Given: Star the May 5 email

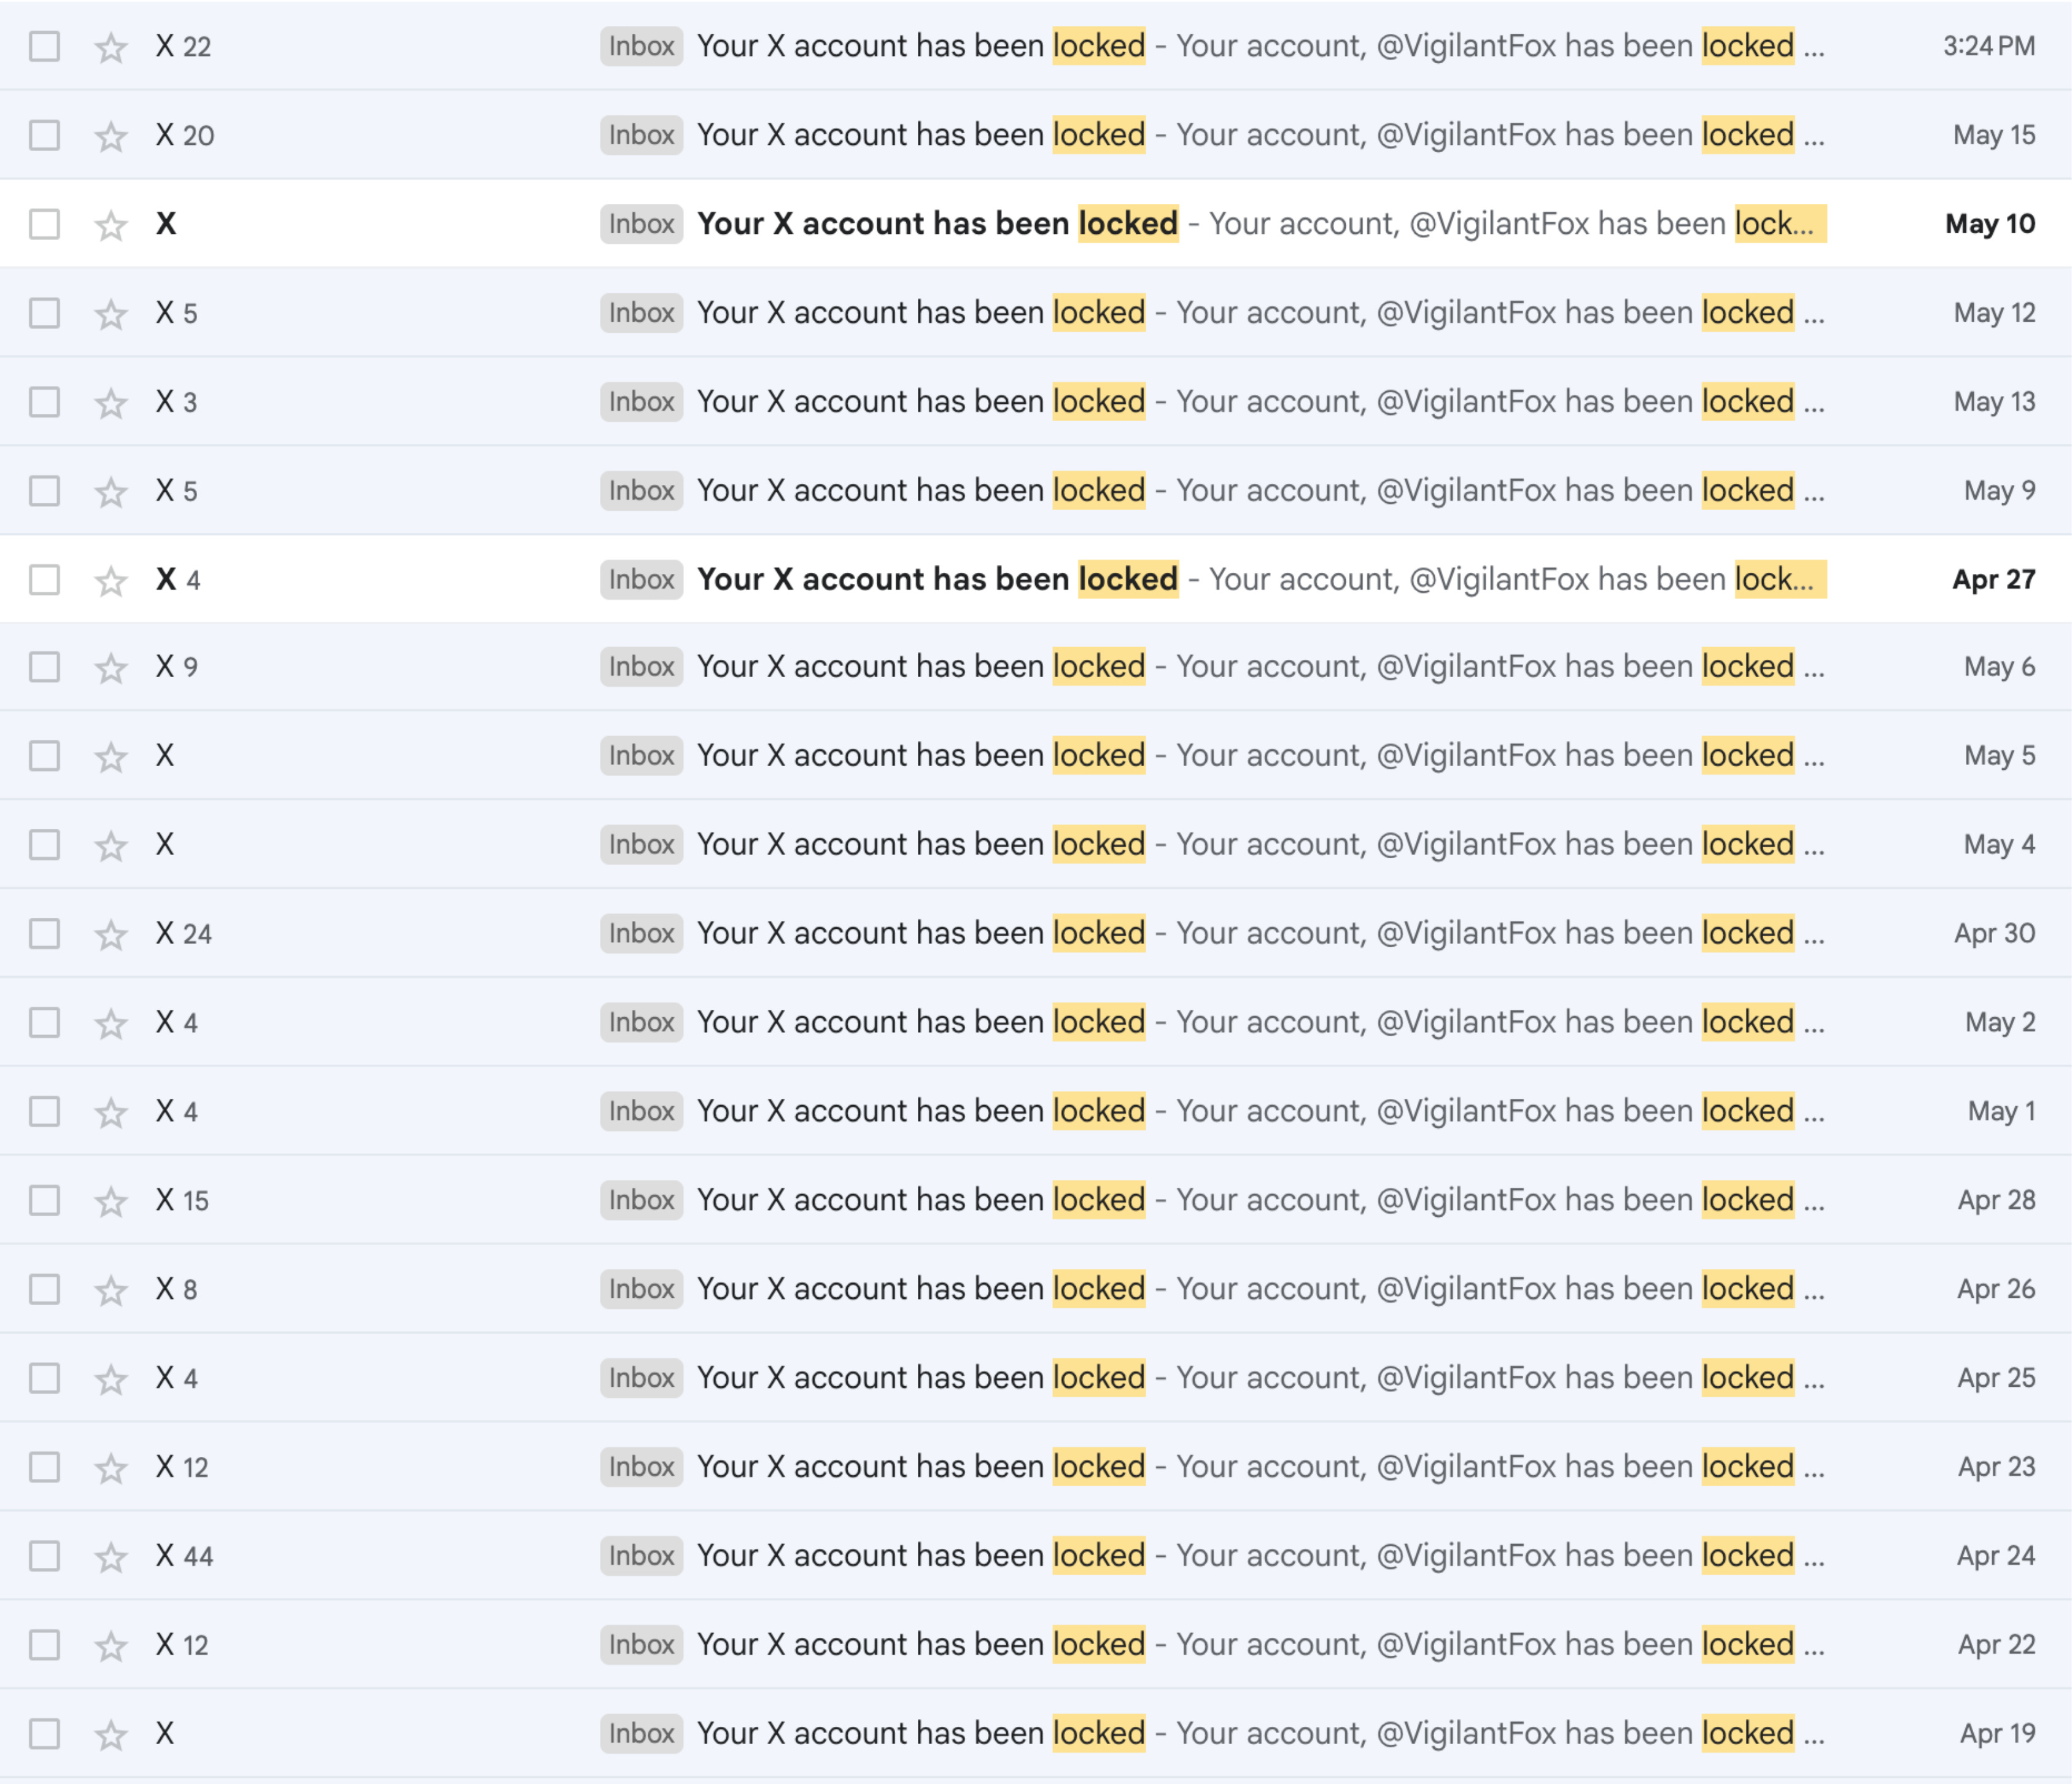Looking at the screenshot, I should click(x=111, y=757).
